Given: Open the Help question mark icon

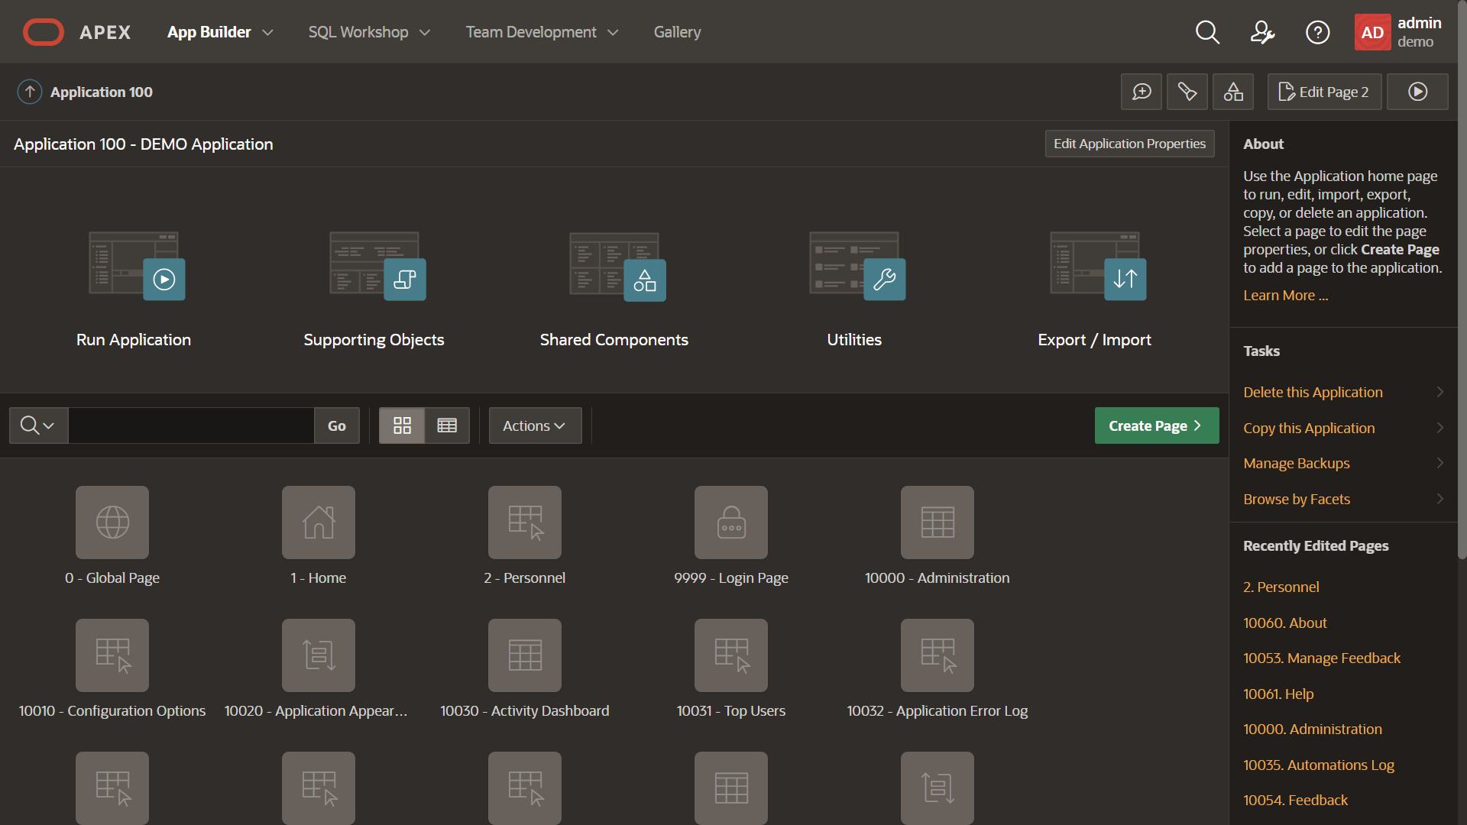Looking at the screenshot, I should click(1317, 32).
